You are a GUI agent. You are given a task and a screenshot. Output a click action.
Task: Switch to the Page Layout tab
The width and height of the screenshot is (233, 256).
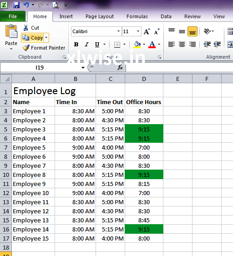pos(100,16)
